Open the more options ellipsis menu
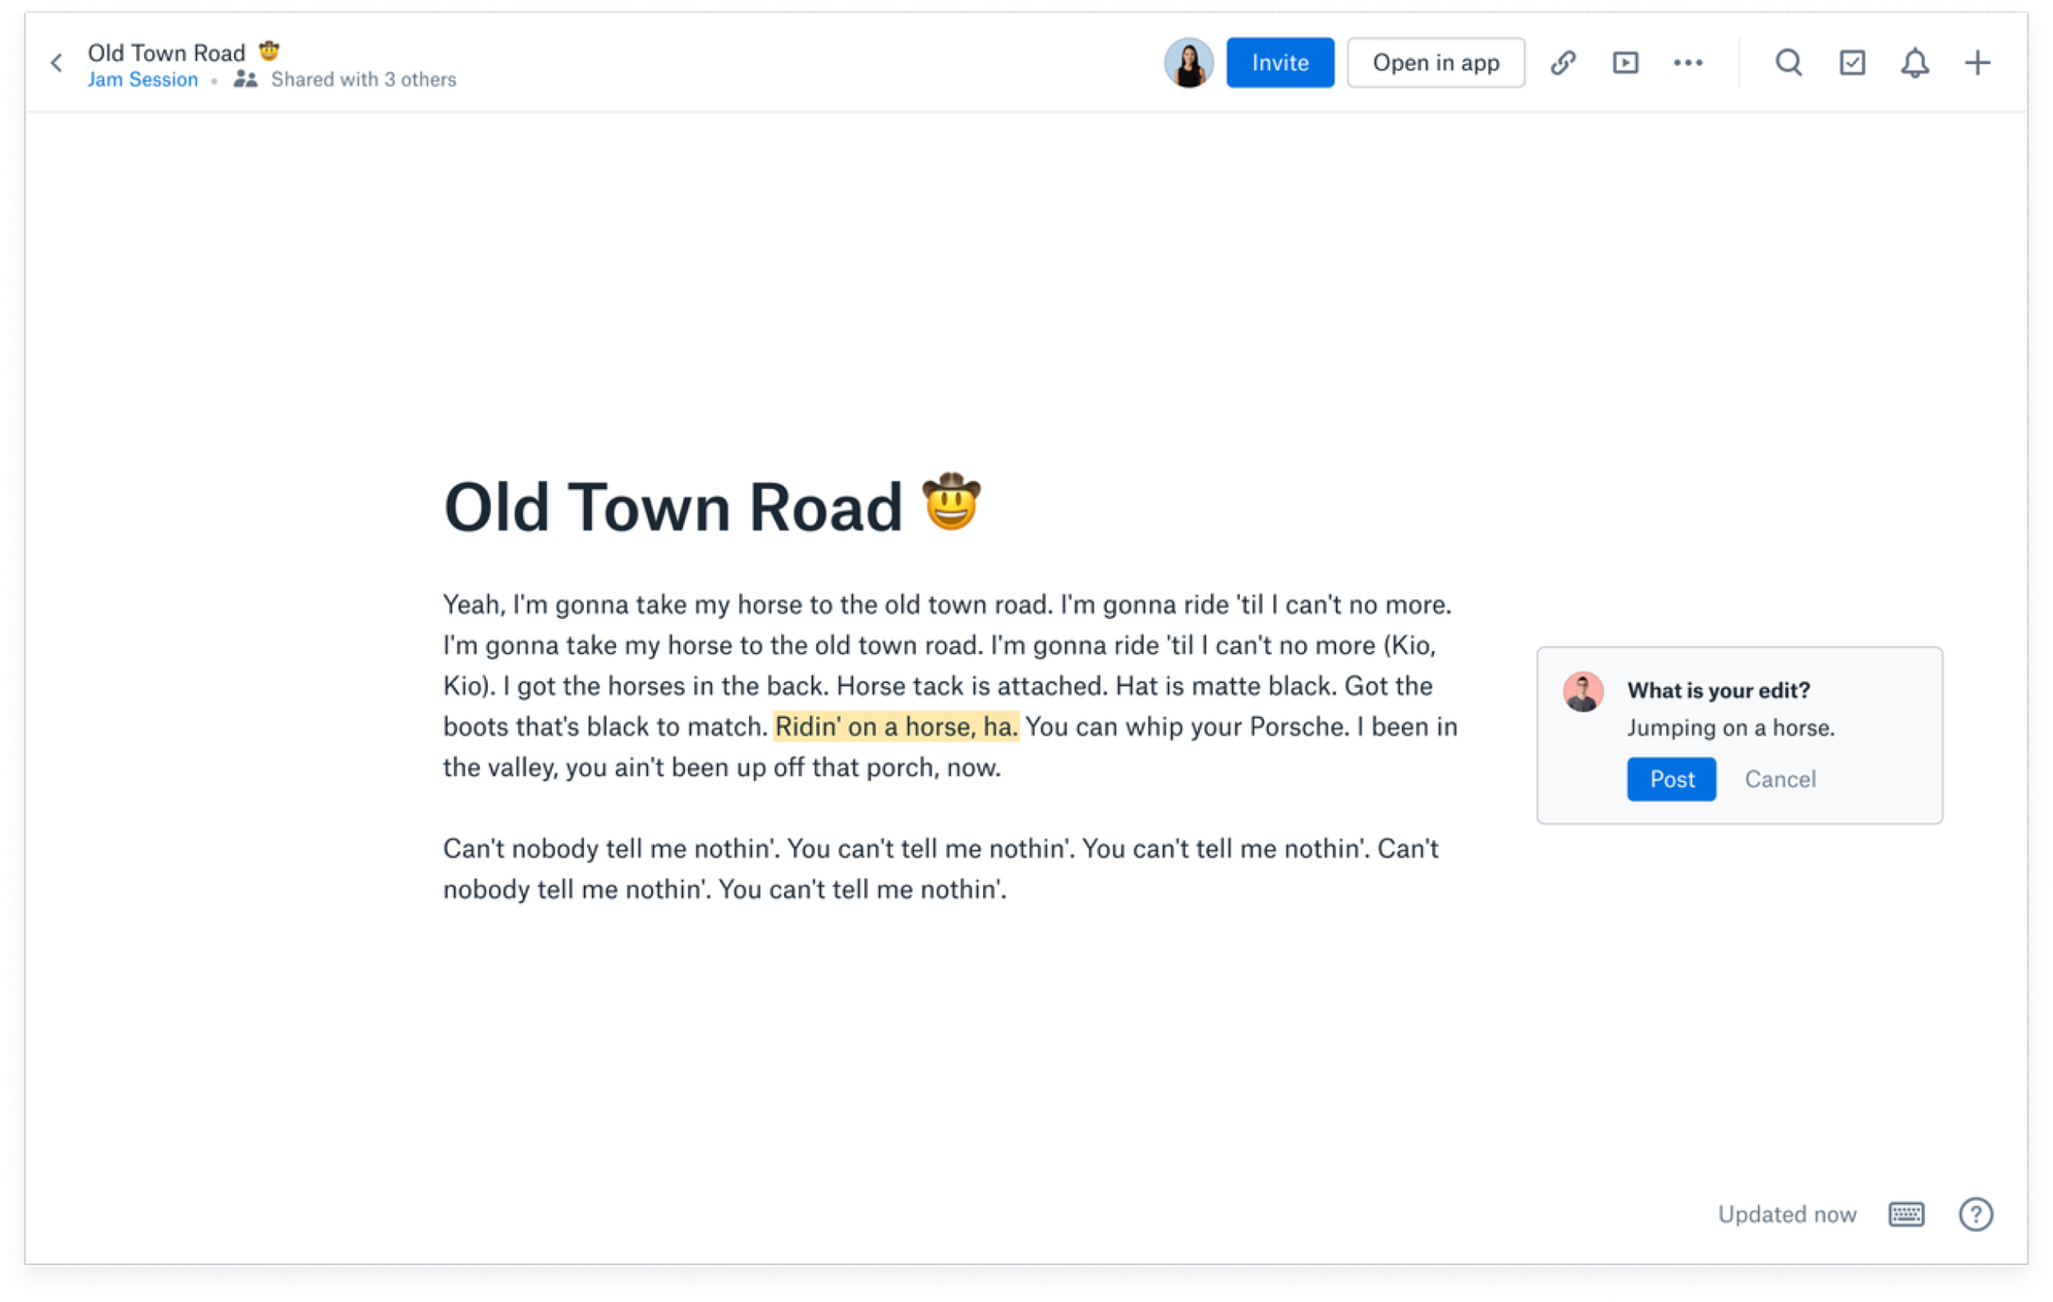This screenshot has height=1302, width=2053. [1688, 62]
